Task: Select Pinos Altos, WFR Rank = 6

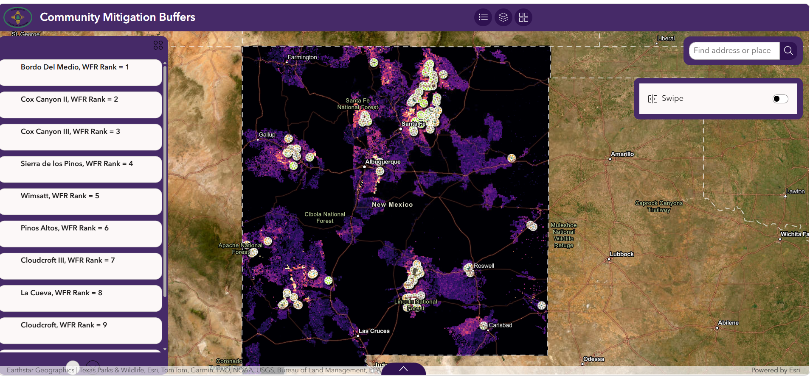Action: coord(81,233)
